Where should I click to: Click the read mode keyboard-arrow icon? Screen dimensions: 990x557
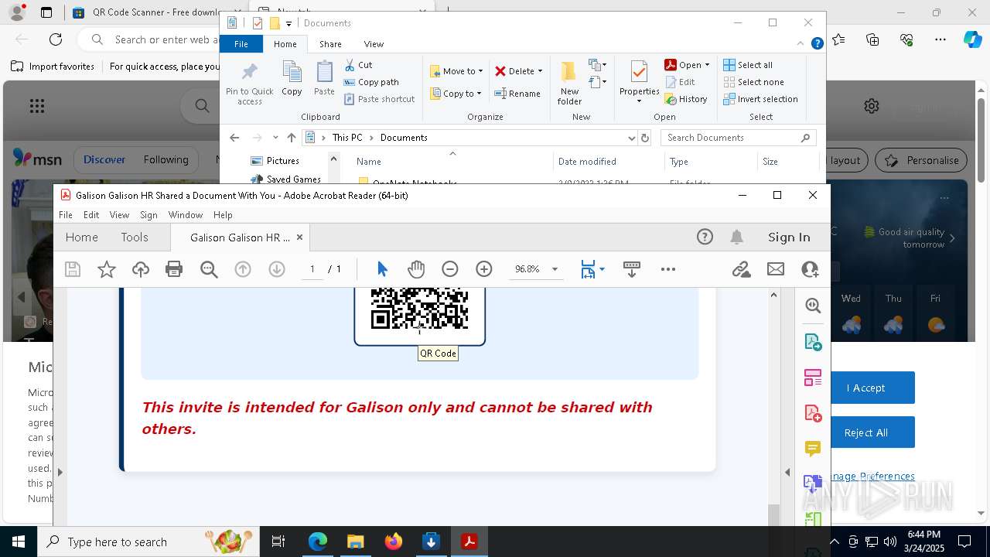tap(631, 269)
